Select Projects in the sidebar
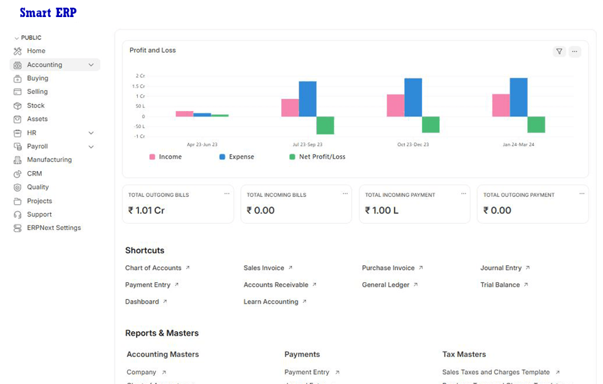Screen dimensions: 603x384 [39, 201]
